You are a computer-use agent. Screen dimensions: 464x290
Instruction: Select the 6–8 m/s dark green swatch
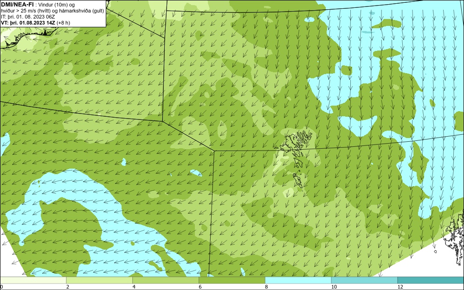[232, 280]
